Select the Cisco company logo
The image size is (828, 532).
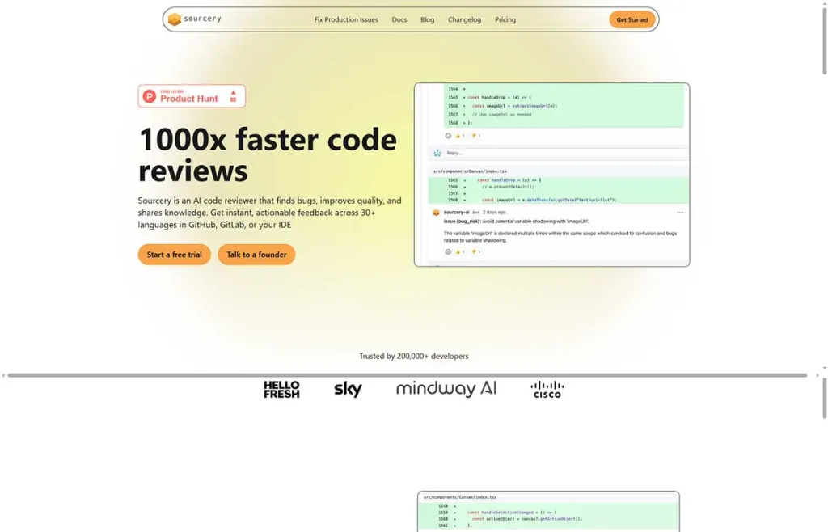pos(547,388)
